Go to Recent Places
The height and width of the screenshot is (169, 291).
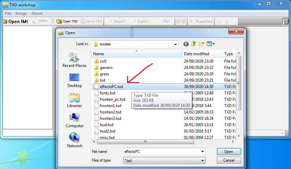75,60
